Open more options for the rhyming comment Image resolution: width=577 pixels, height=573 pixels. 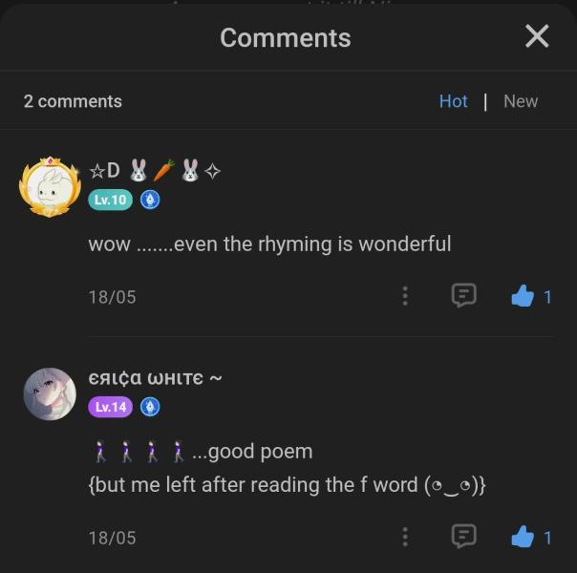point(405,296)
